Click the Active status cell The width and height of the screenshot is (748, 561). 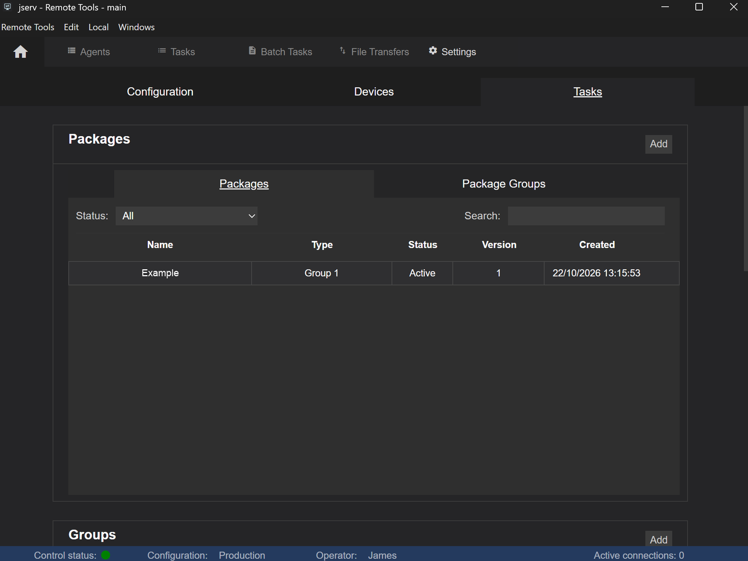point(422,273)
